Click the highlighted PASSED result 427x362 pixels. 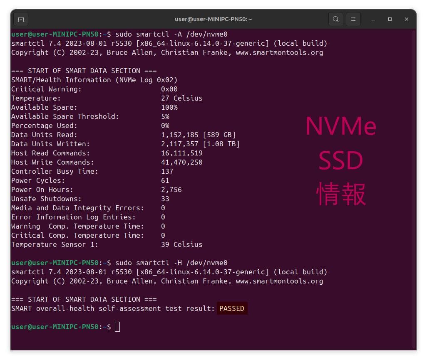232,308
